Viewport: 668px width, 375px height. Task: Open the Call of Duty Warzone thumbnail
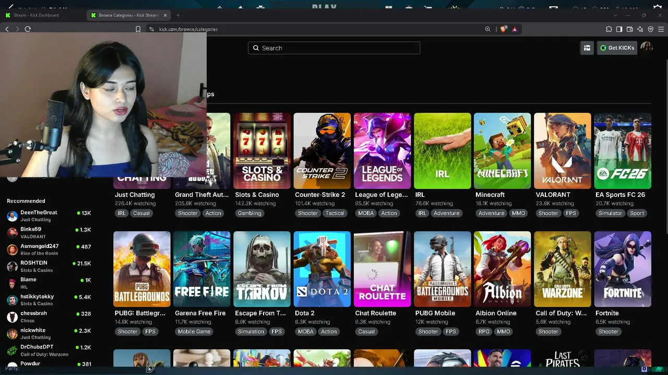pyautogui.click(x=563, y=269)
